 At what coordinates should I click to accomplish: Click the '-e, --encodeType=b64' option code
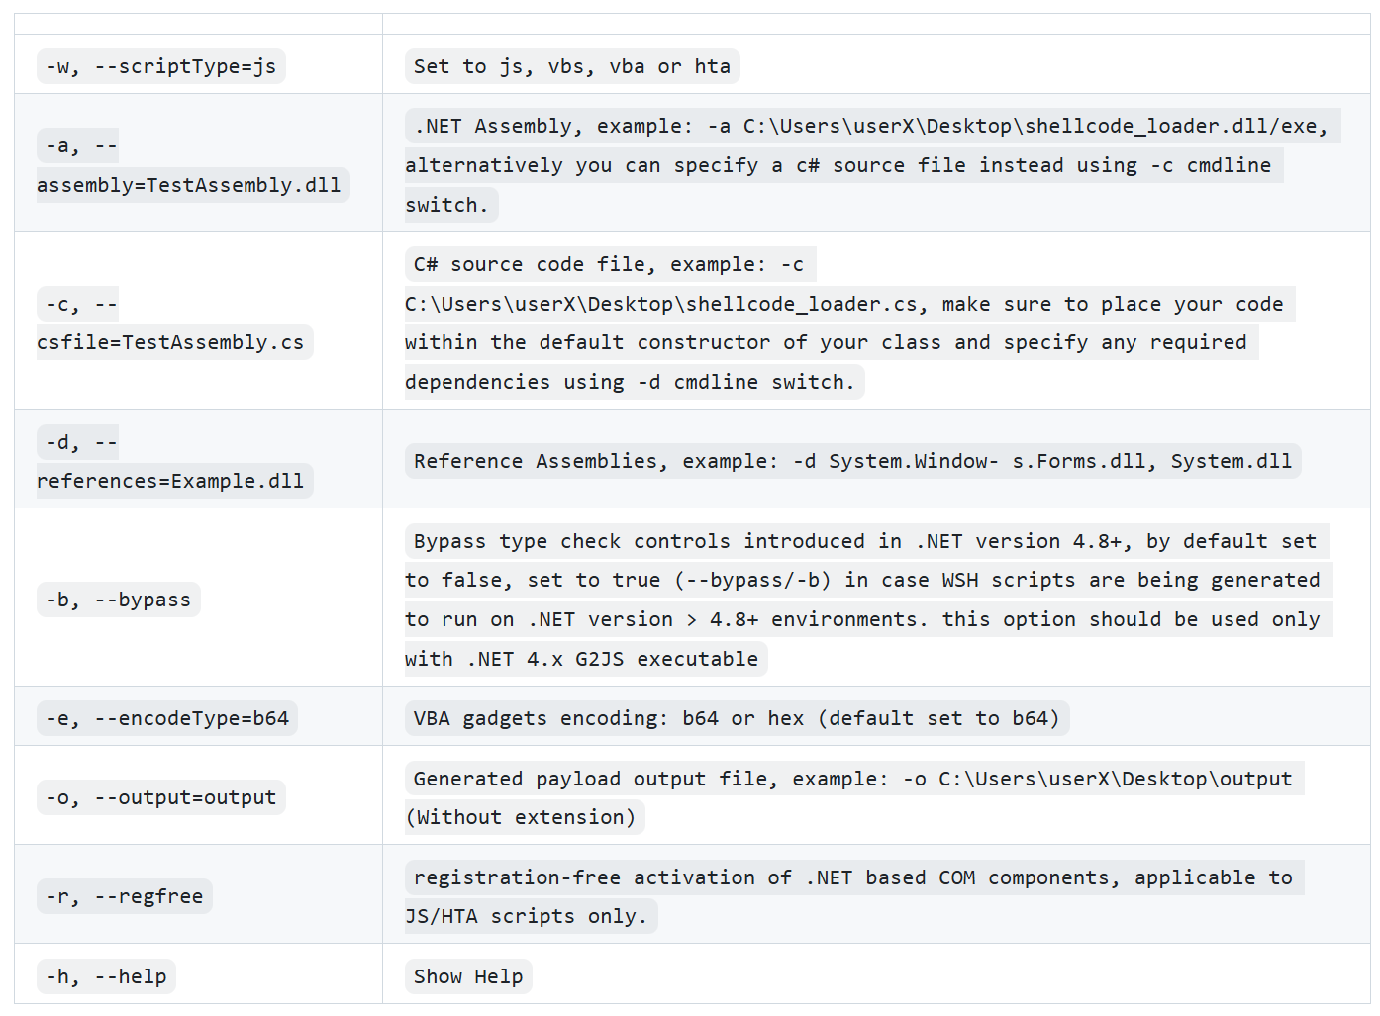[166, 719]
